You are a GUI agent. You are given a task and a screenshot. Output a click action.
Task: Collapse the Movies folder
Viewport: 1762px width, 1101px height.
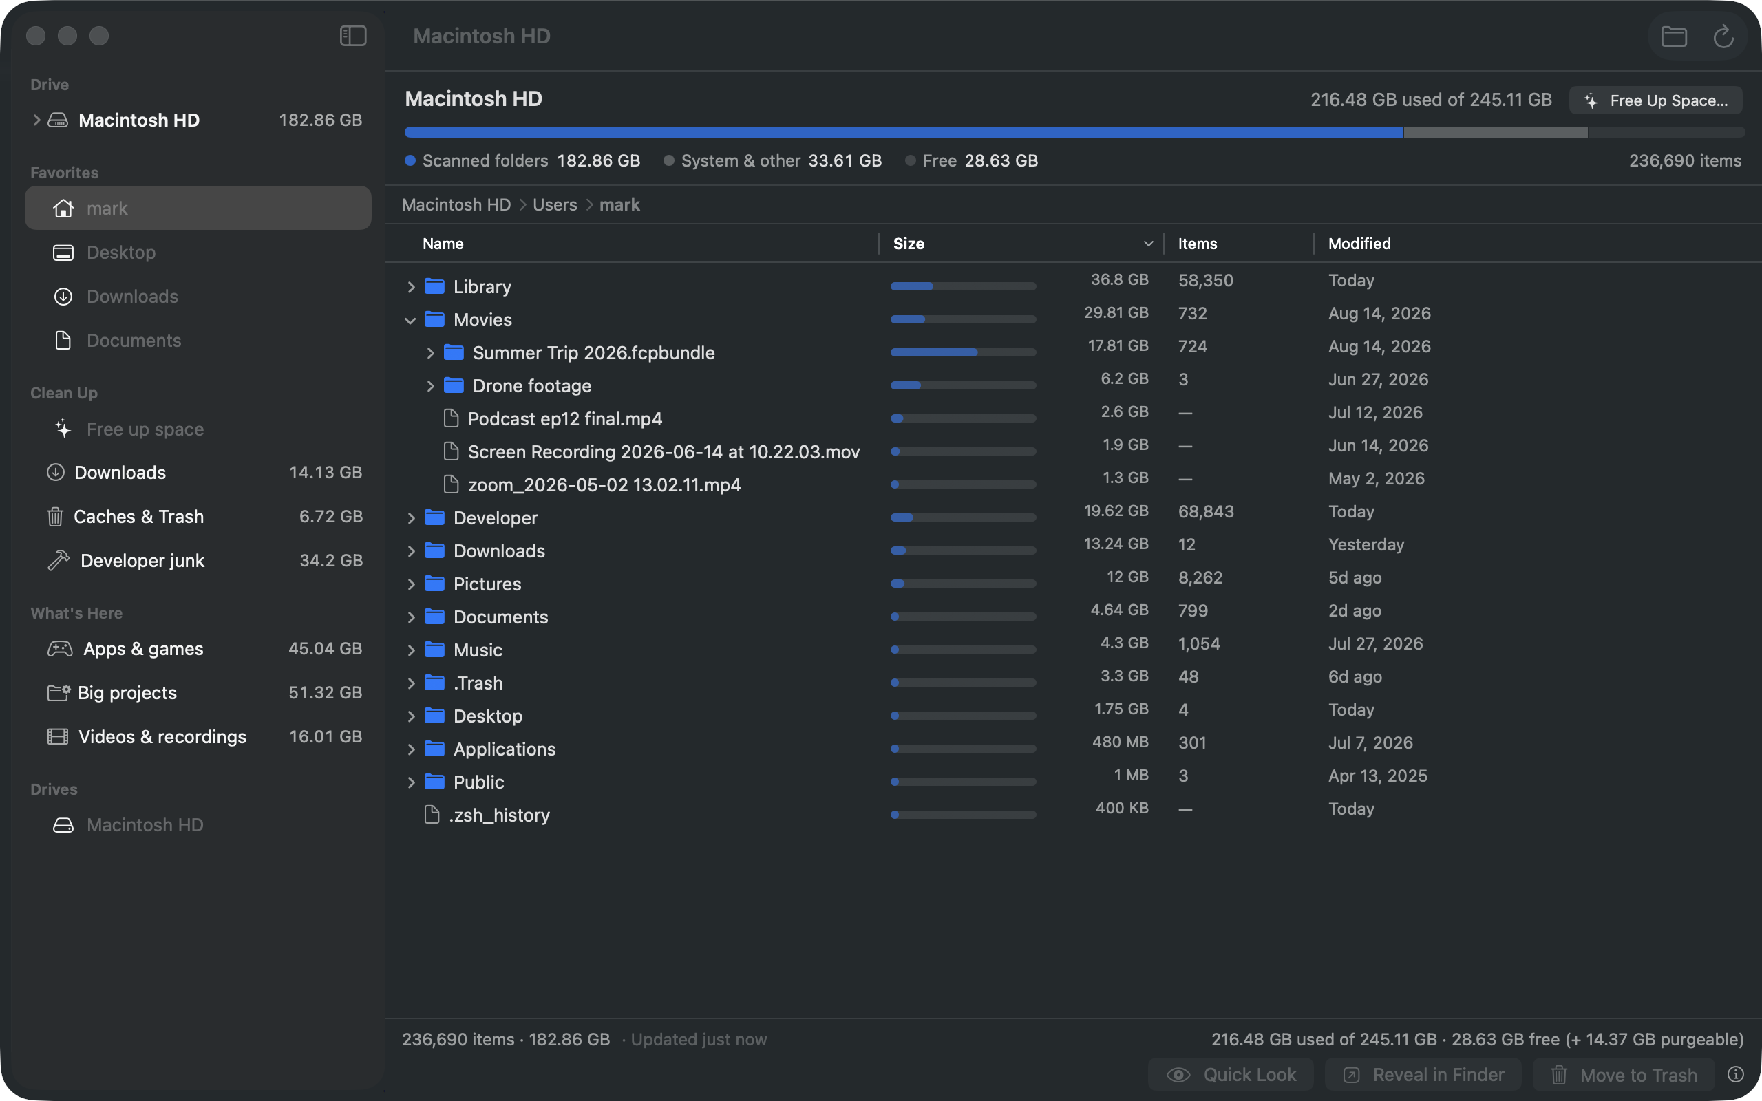(x=411, y=320)
